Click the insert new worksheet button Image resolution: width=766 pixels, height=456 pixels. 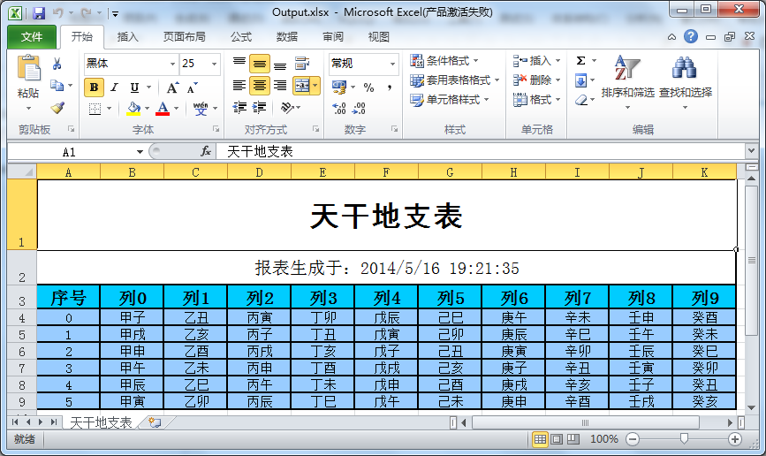pyautogui.click(x=155, y=422)
